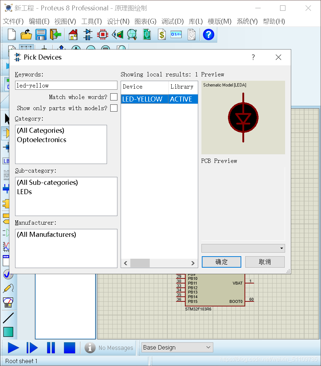
Task: Click the Keywords input field
Action: [x=66, y=85]
